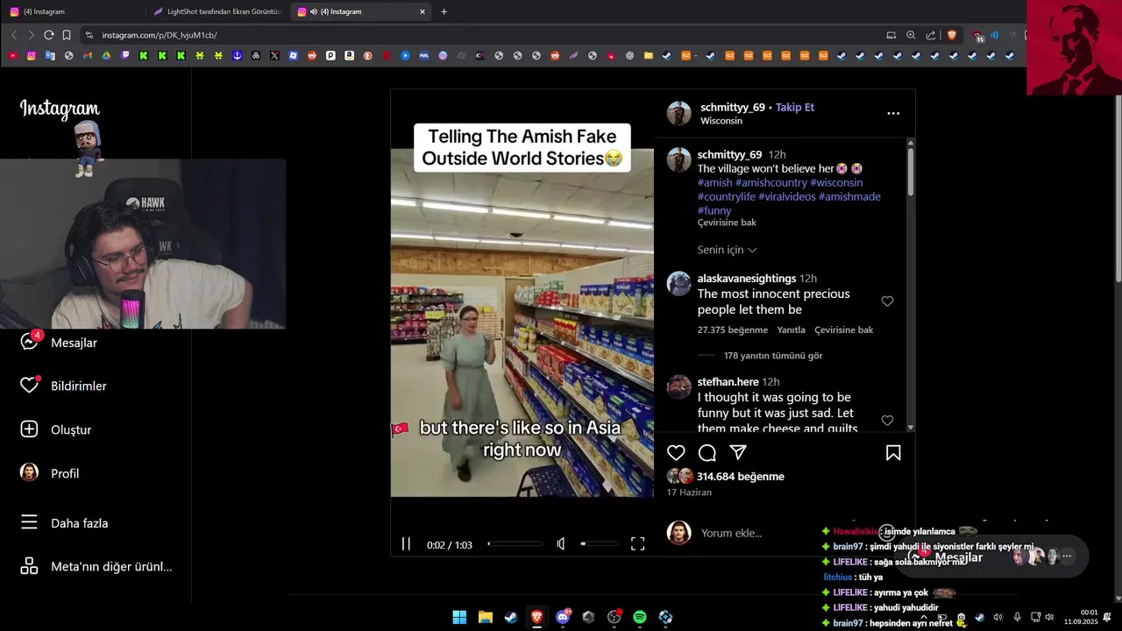Open likes list of 27.375 beğenme
Viewport: 1122px width, 631px height.
733,330
